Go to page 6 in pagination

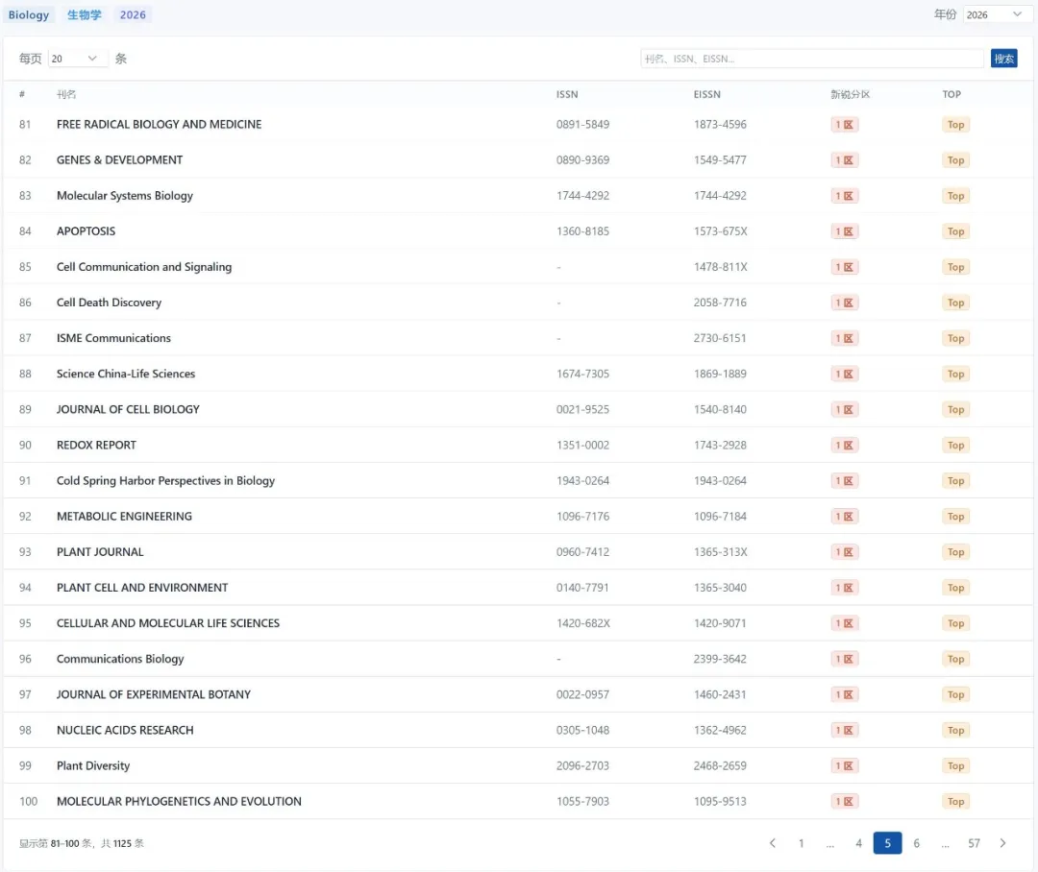coord(916,843)
